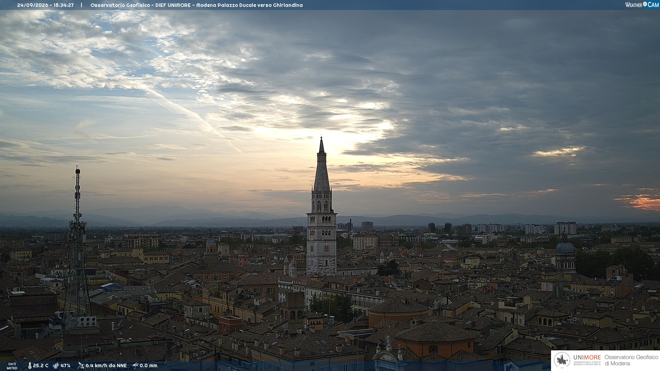Click the rain umbrella precipitation icon

tap(135, 366)
